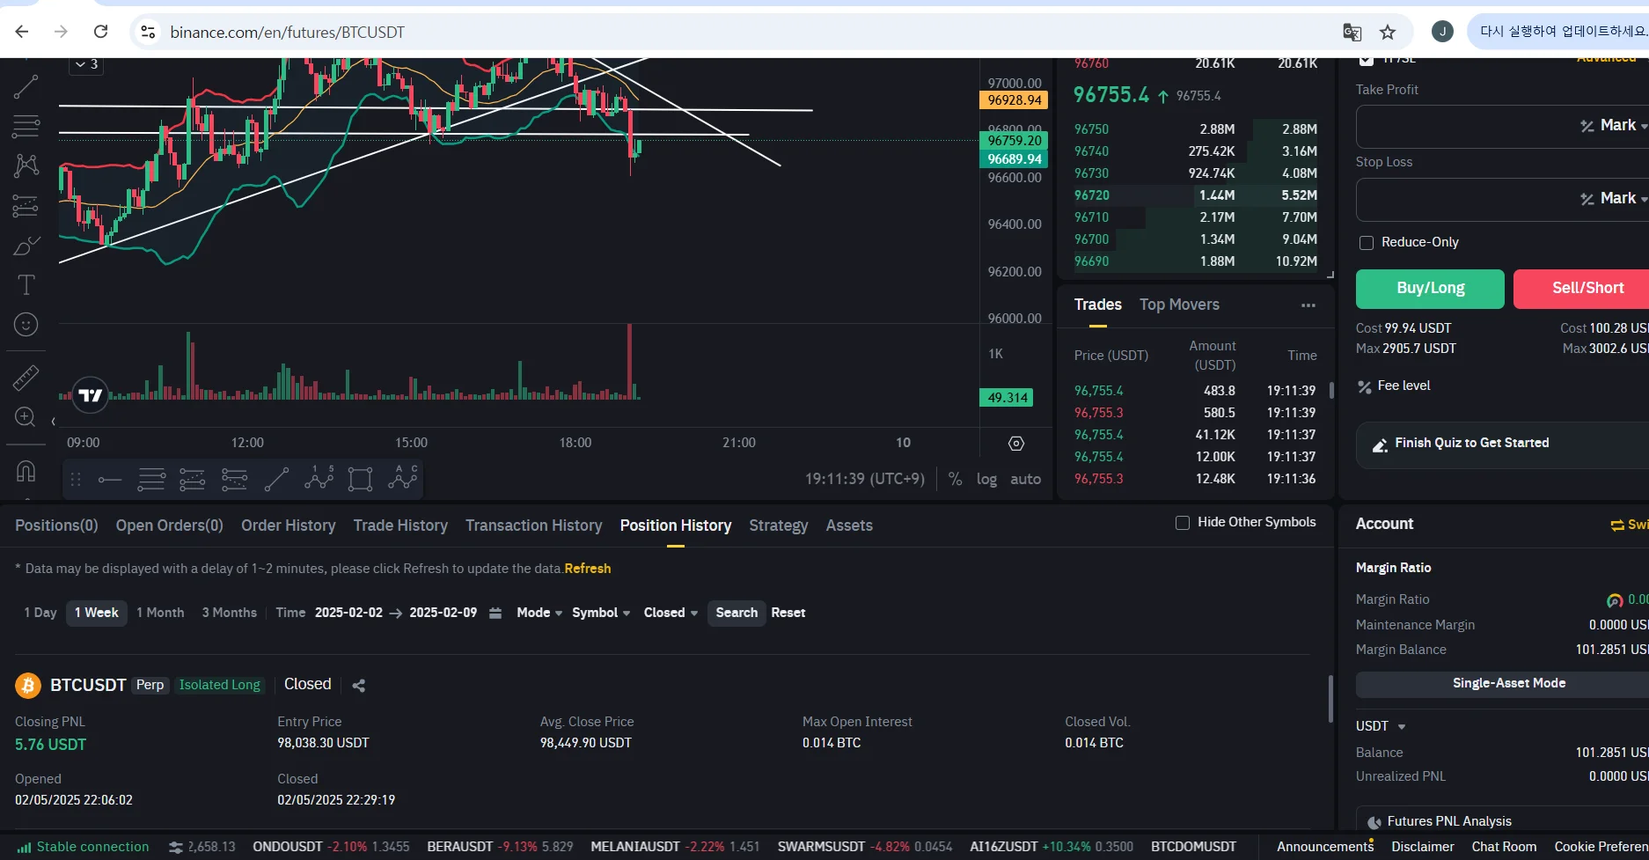This screenshot has height=860, width=1649.
Task: Select the text annotation tool
Action: tap(26, 285)
